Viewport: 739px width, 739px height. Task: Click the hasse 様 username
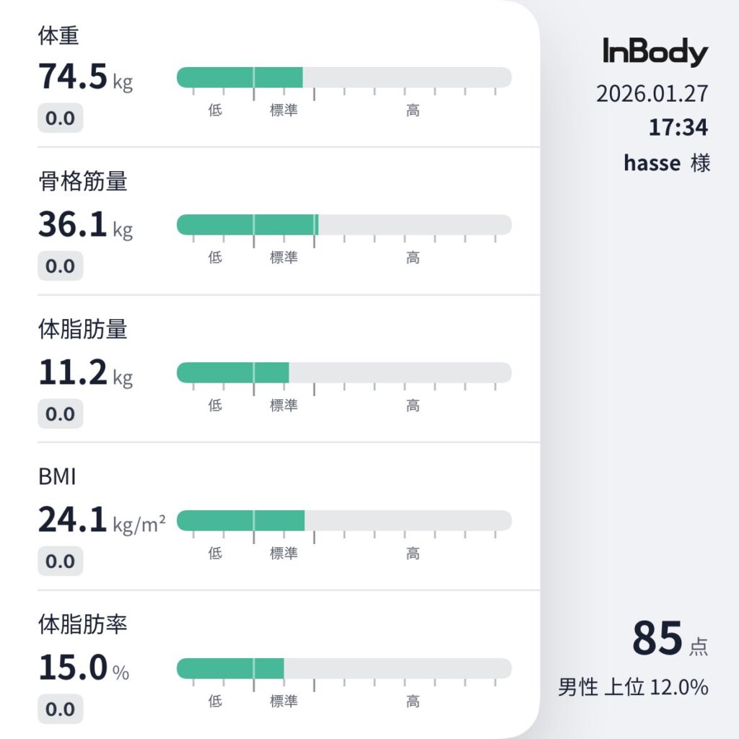tap(667, 163)
